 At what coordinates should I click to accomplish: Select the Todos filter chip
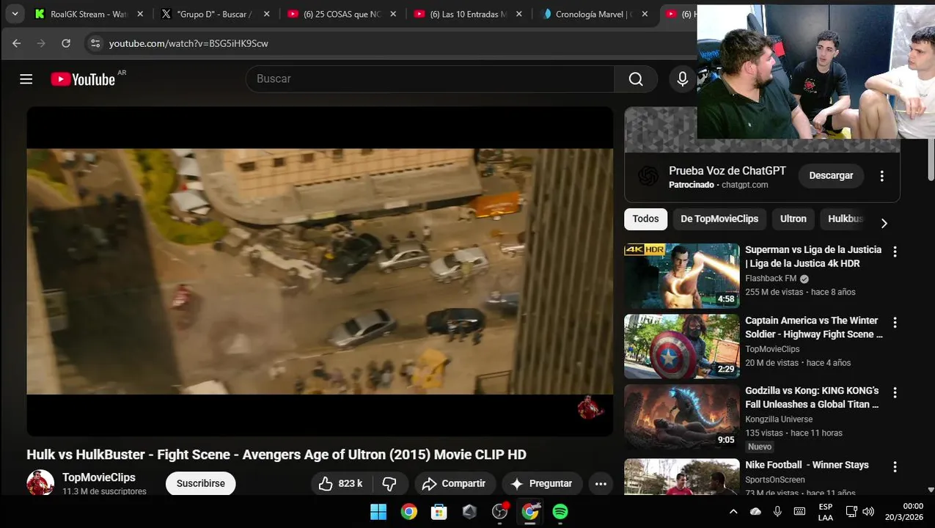[x=645, y=219]
